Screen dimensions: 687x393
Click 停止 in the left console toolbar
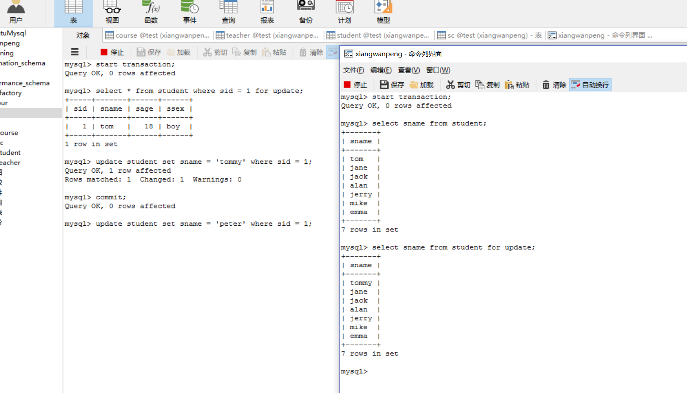pos(112,52)
